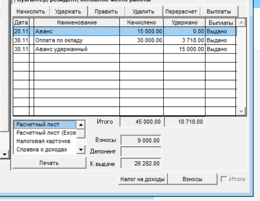Click the Удержать button

(68, 11)
